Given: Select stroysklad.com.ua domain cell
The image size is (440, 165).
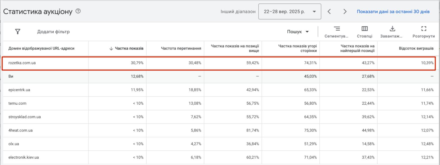Looking at the screenshot, I should coord(25,117).
